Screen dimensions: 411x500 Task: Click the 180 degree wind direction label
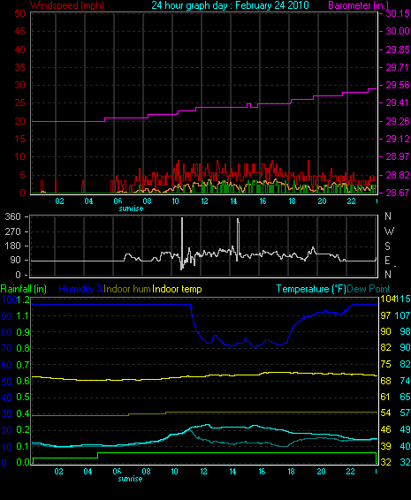[12, 246]
